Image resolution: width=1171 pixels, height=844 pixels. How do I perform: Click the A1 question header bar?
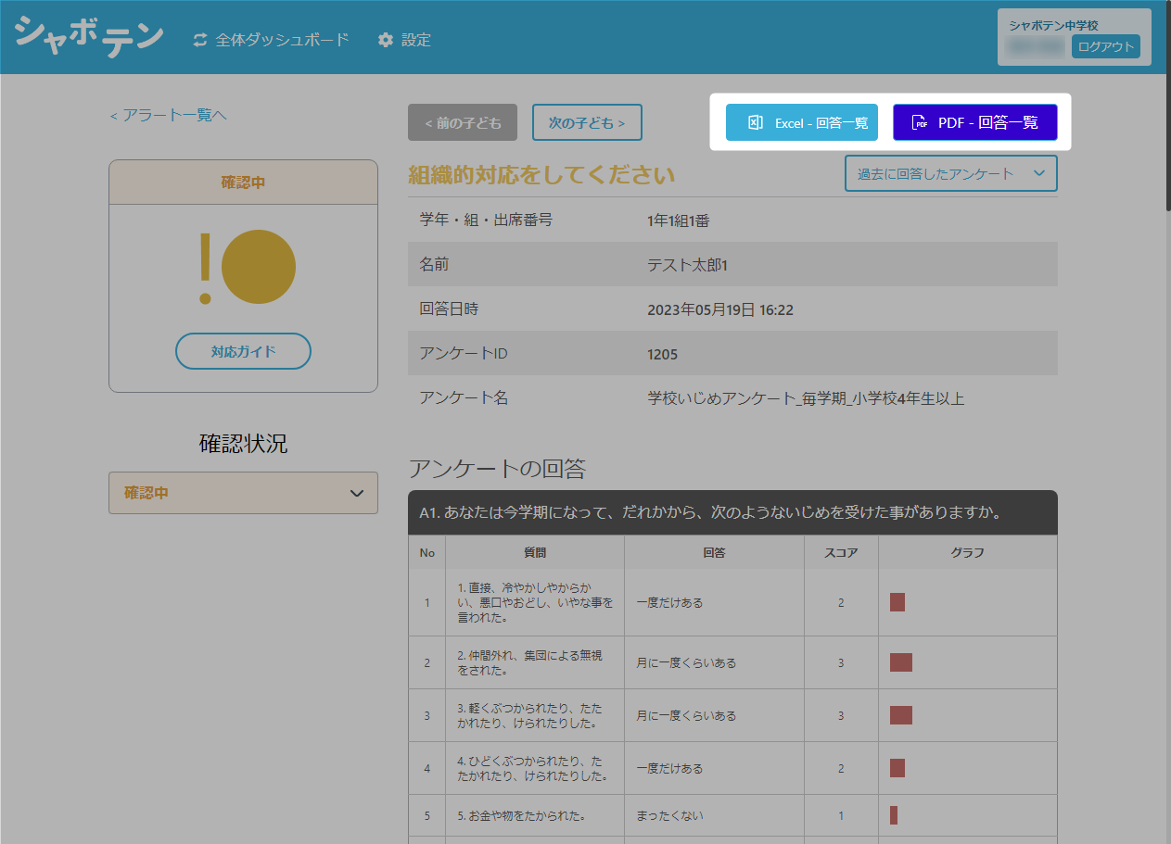(732, 512)
